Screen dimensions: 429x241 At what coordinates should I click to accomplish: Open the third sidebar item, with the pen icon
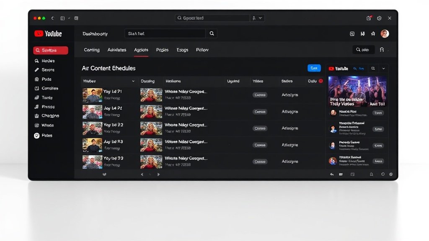pyautogui.click(x=45, y=70)
